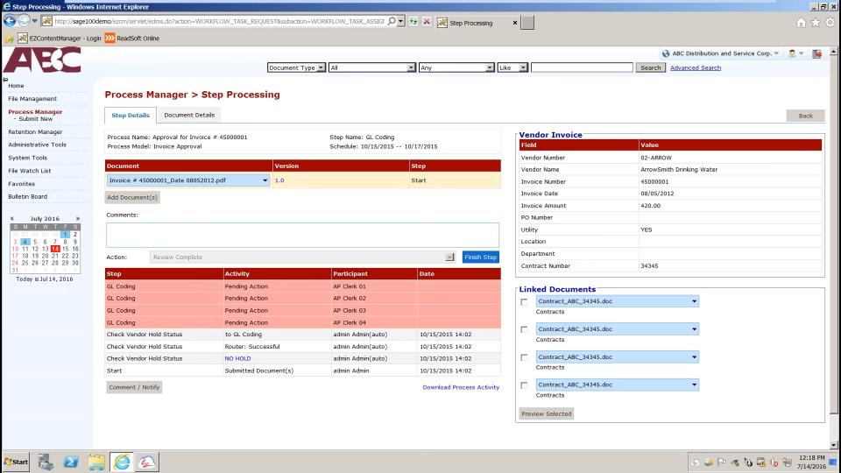Image resolution: width=841 pixels, height=473 pixels.
Task: Click the browser forward arrow button
Action: click(24, 21)
